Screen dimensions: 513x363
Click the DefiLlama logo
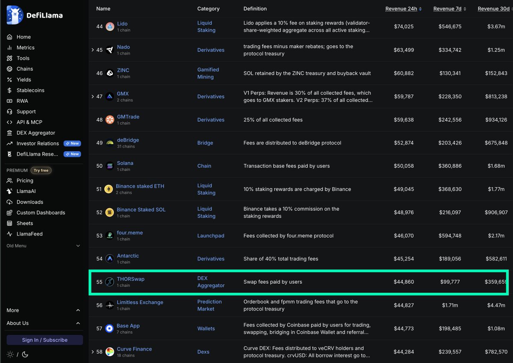click(x=35, y=15)
